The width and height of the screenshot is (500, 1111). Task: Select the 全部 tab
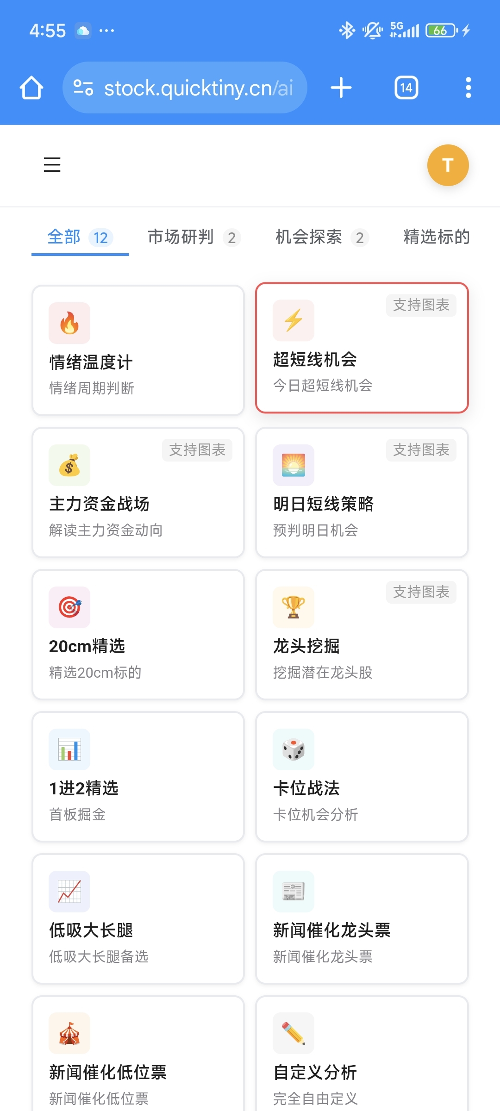pos(80,237)
